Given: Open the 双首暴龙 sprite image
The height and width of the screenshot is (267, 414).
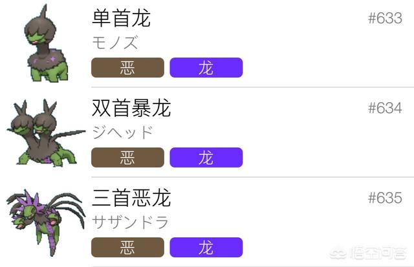Looking at the screenshot, I should pos(46,133).
